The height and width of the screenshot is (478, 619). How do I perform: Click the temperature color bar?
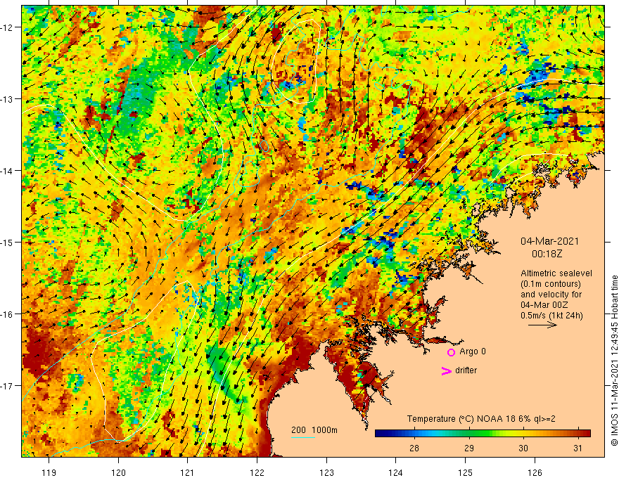(483, 434)
